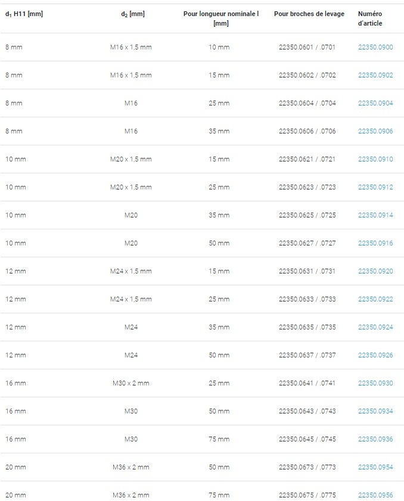
Task: Open article number 22350.0936
Action: coord(375,439)
